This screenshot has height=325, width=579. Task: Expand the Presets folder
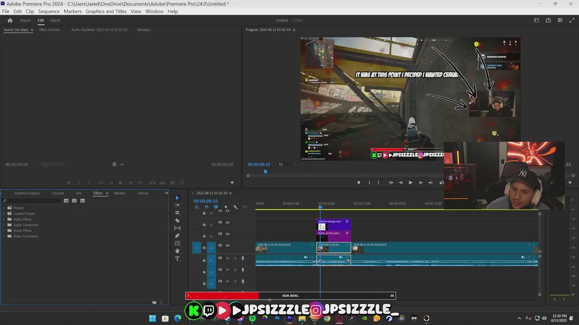coord(4,208)
